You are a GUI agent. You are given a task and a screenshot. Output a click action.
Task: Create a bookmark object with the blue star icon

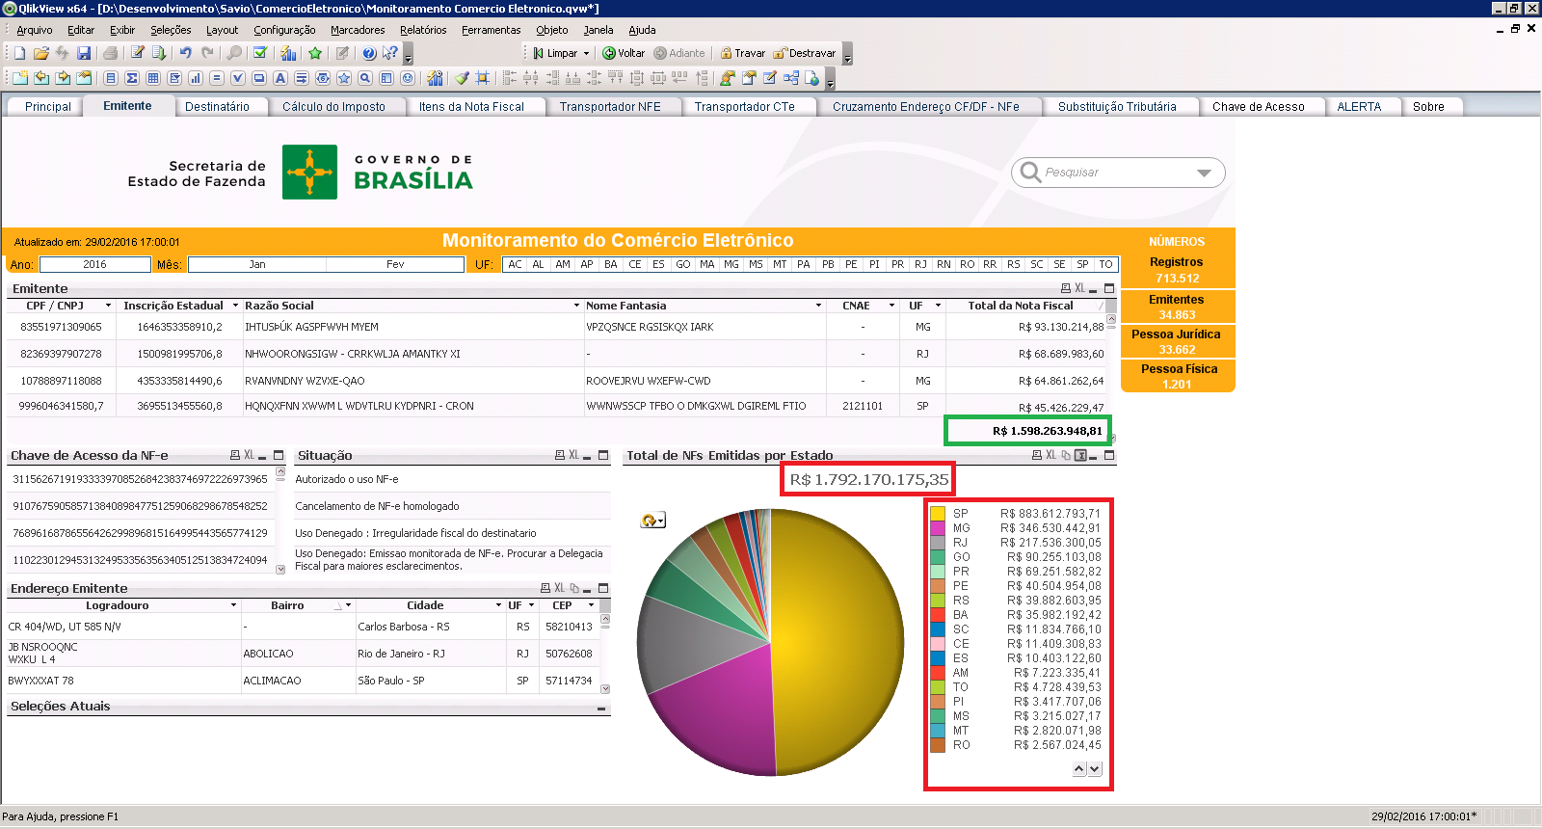pos(344,78)
